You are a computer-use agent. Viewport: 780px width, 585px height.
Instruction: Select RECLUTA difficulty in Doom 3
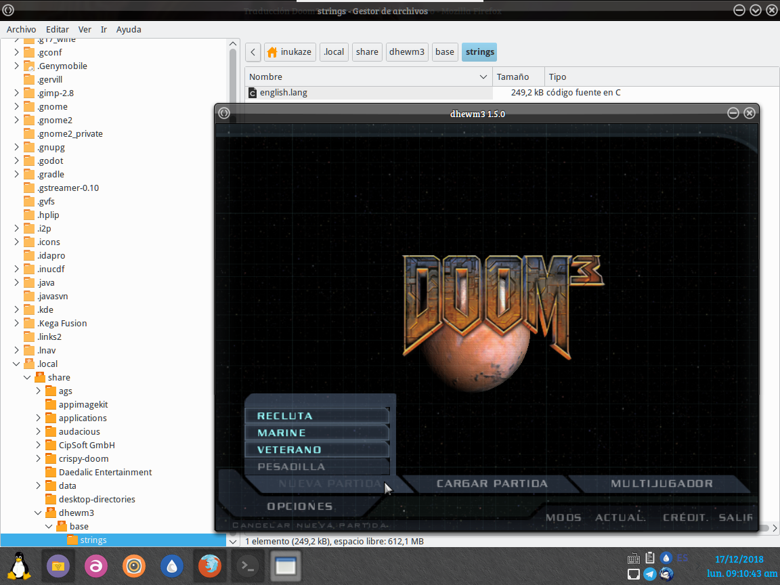(317, 416)
